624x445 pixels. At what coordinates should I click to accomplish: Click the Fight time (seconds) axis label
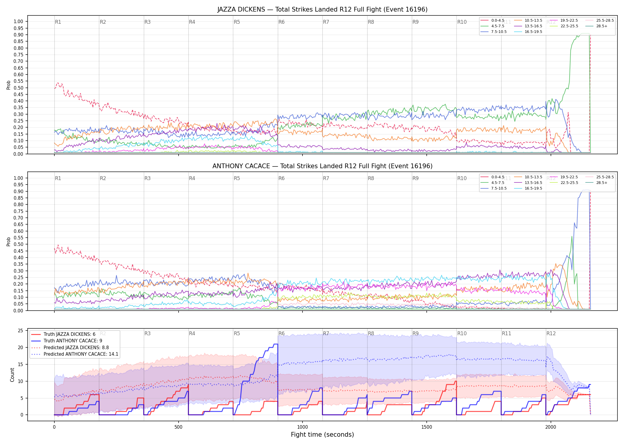[322, 435]
